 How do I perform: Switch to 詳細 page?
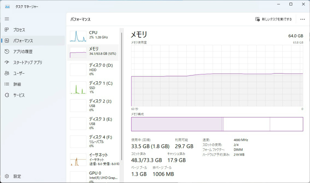click(33, 84)
